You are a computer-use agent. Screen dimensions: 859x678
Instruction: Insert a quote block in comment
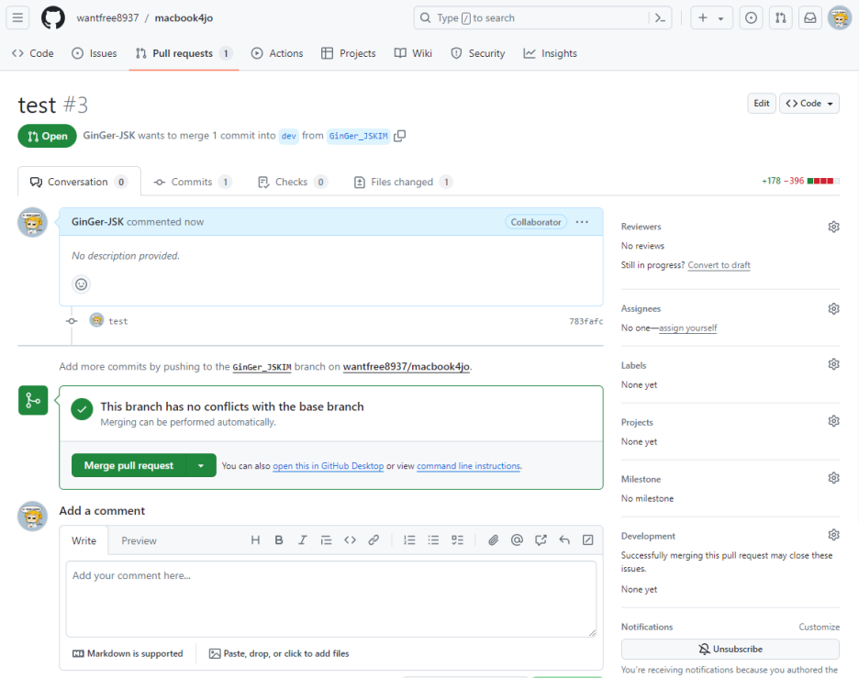[326, 540]
